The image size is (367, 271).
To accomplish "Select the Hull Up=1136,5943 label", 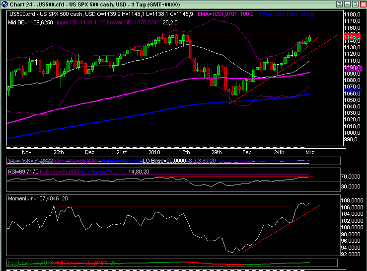I will coord(30,263).
